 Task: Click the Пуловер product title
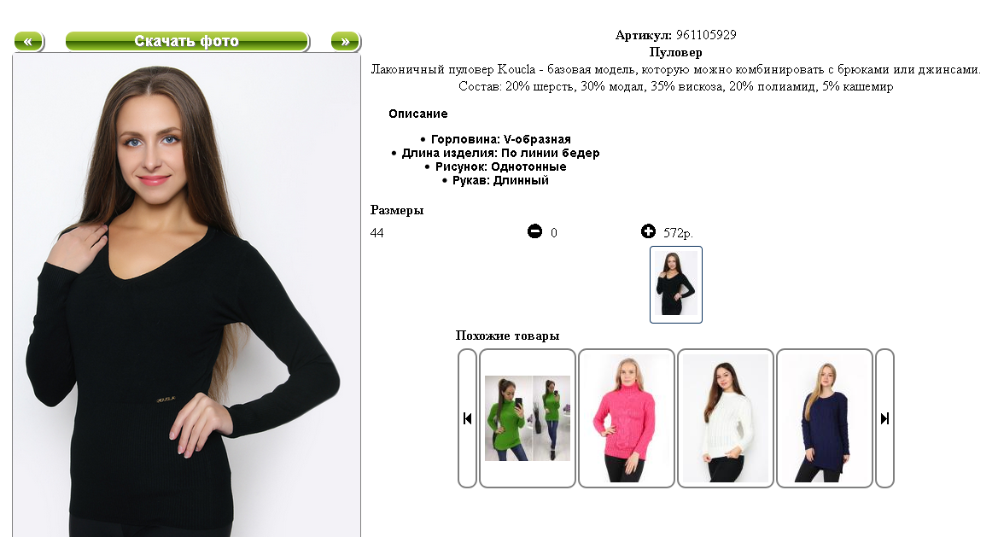coord(675,52)
